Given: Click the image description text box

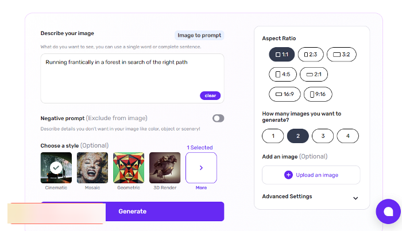Looking at the screenshot, I should pyautogui.click(x=132, y=78).
